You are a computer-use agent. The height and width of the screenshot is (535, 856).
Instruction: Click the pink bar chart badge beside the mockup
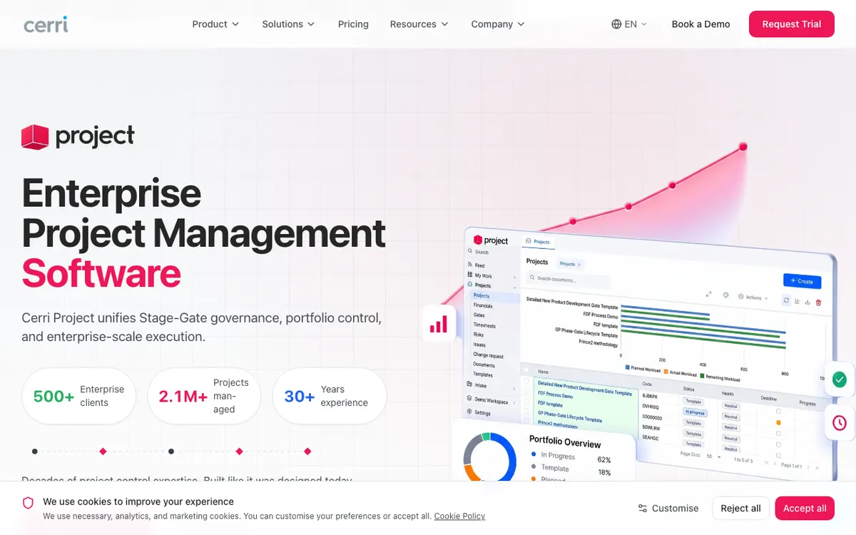click(x=439, y=324)
